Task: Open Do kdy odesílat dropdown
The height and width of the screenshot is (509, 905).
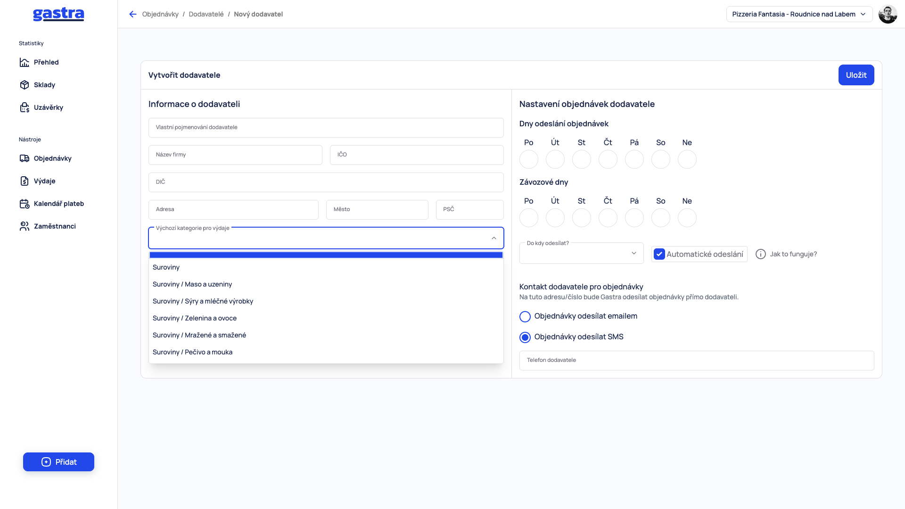Action: point(581,254)
